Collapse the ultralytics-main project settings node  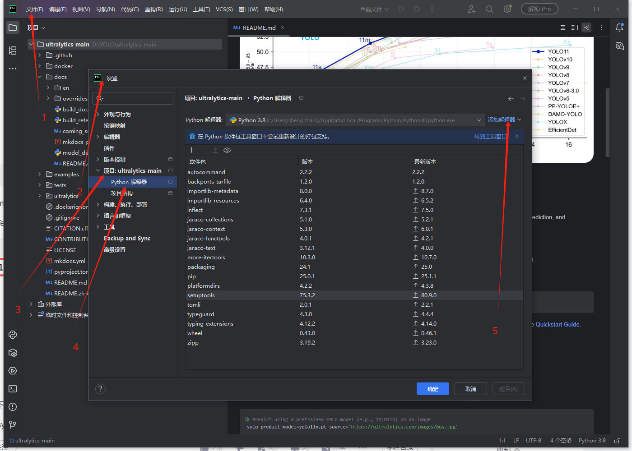tap(98, 171)
